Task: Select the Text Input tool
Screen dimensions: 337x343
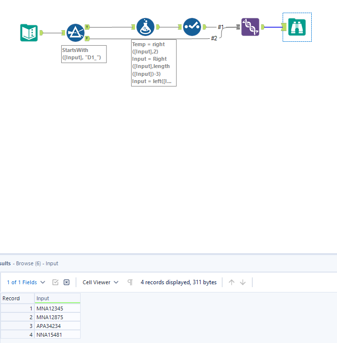Action: [x=29, y=33]
